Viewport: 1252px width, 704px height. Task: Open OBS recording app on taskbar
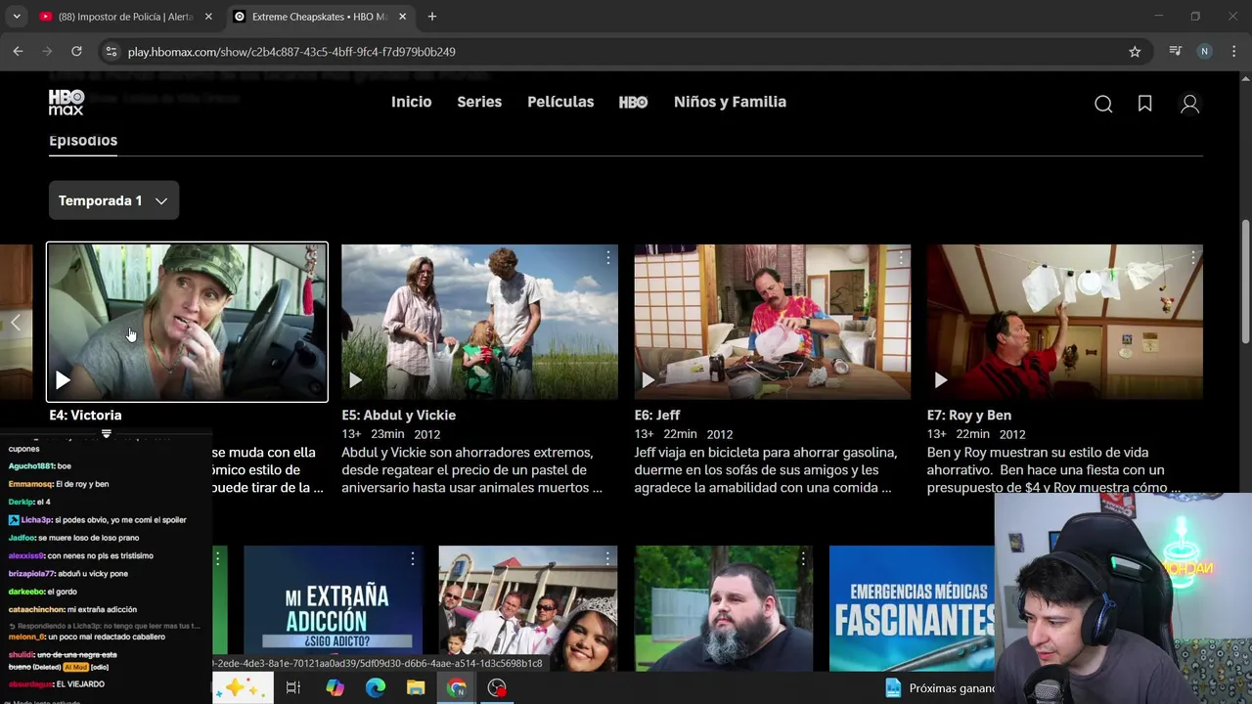[x=497, y=687]
